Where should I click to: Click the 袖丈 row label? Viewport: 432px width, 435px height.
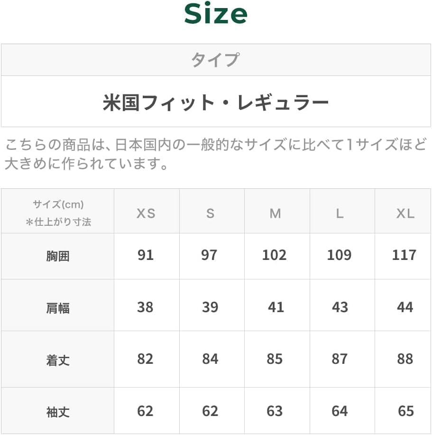tap(58, 412)
